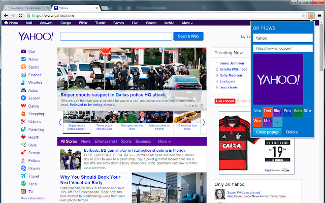Click the bookmark URL field in popup
Image resolution: width=325 pixels, height=203 pixels.
(282, 48)
